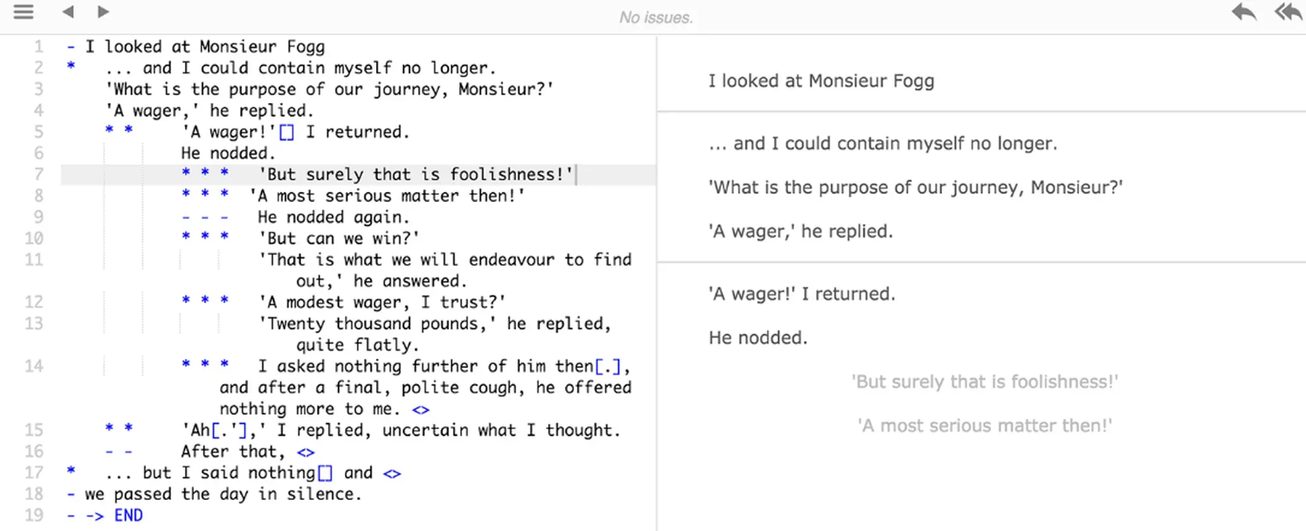This screenshot has width=1306, height=531.
Task: Click preview text ''A wager!' I returned.'
Action: pyautogui.click(x=802, y=294)
